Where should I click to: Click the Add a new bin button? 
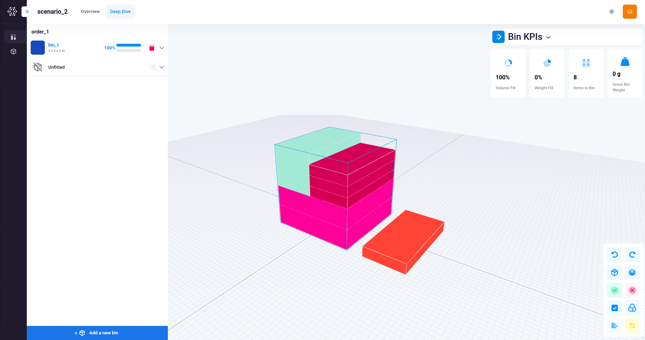point(97,333)
